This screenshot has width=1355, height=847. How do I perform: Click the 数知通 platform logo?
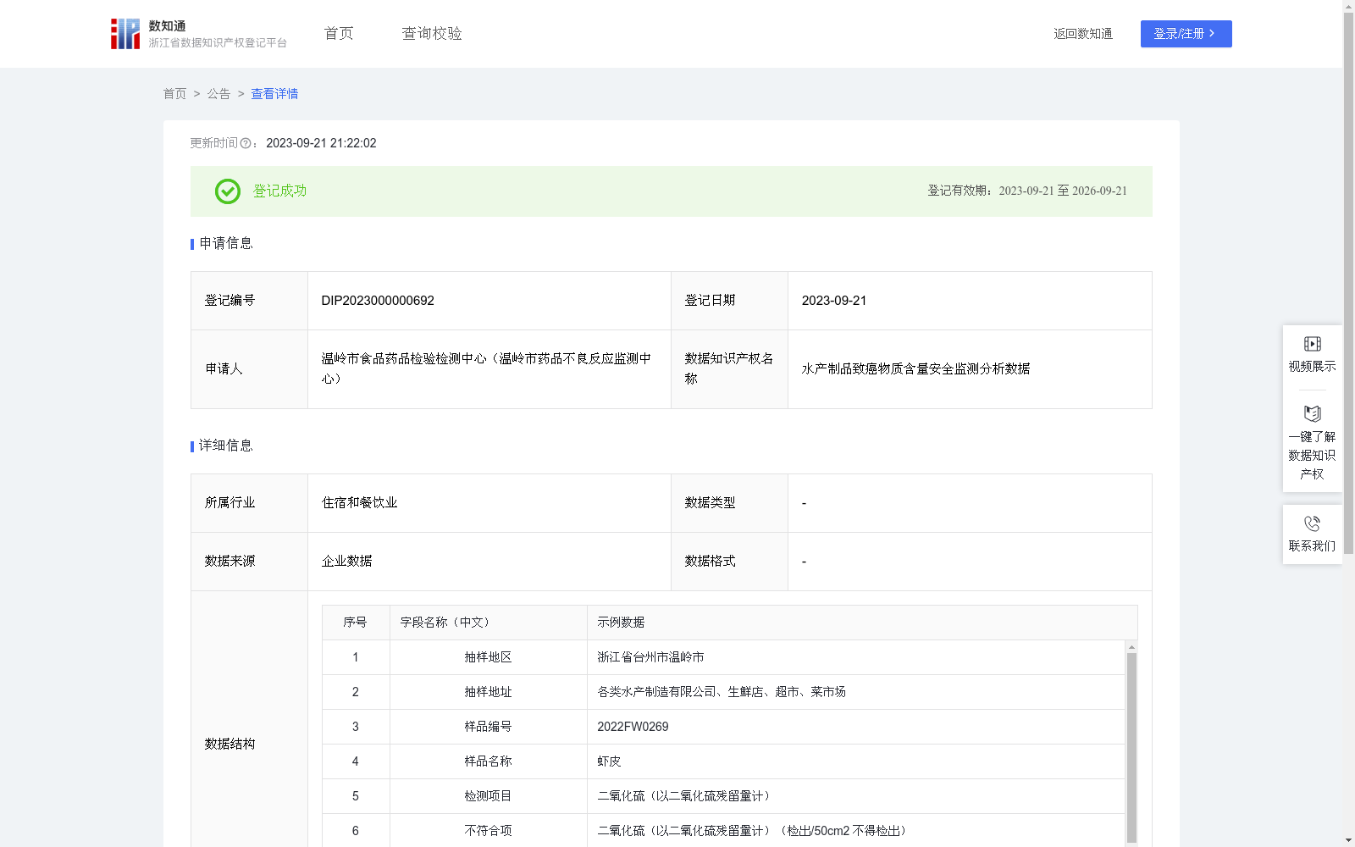pos(198,34)
